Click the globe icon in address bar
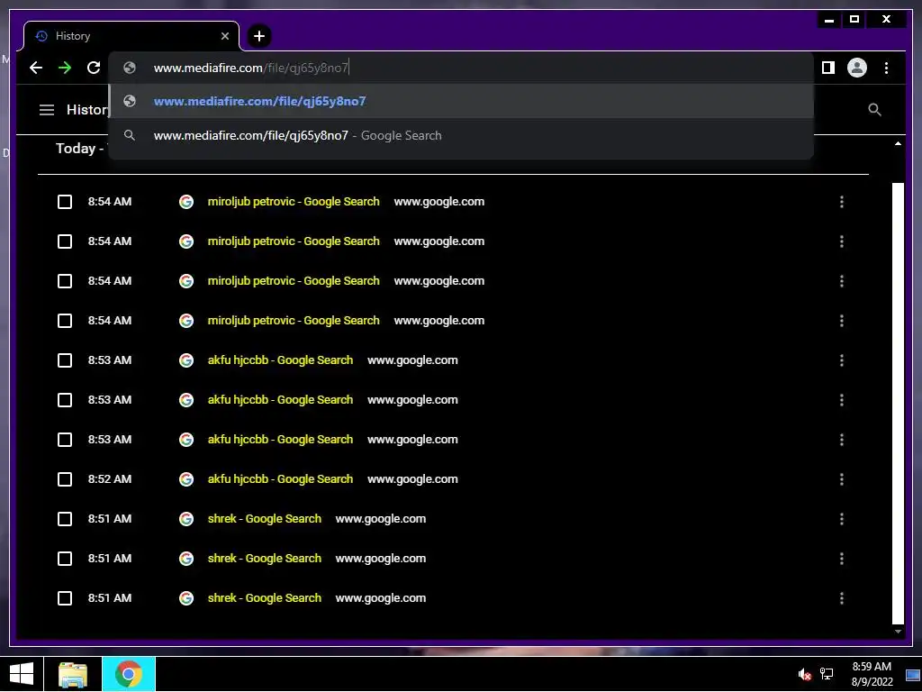This screenshot has width=922, height=692. pyautogui.click(x=130, y=68)
